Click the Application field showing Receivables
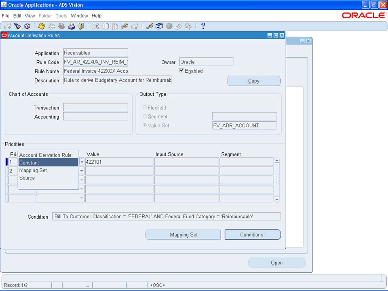The width and height of the screenshot is (388, 291). click(x=95, y=53)
